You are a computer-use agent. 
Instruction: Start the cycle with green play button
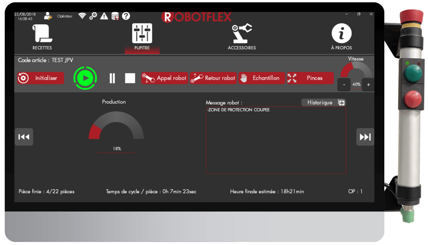85,78
